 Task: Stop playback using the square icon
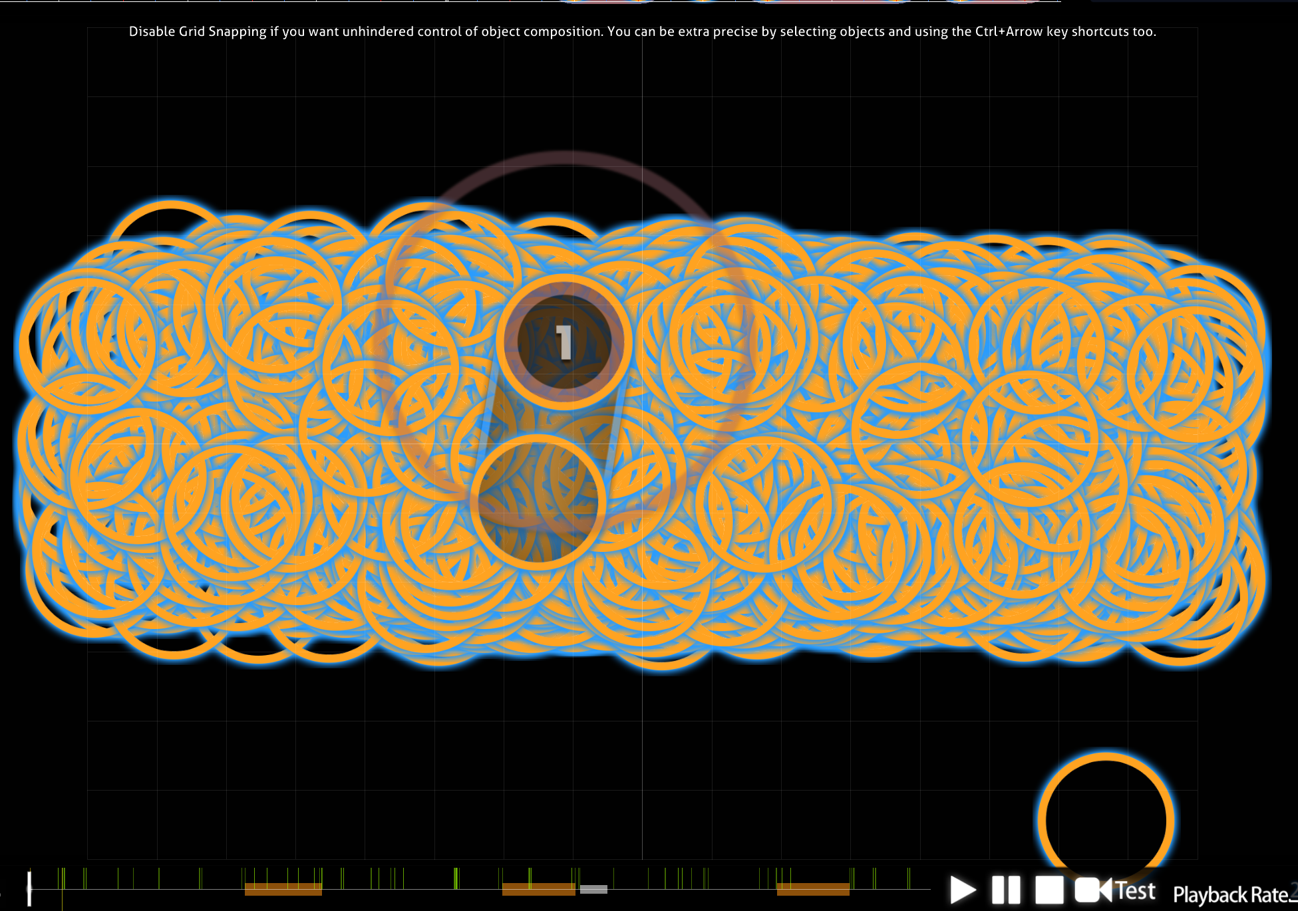pyautogui.click(x=1049, y=890)
